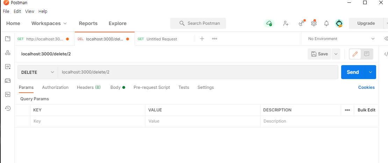Open the Pre-request Script tab
Screen dimensions: 388x163
click(152, 87)
